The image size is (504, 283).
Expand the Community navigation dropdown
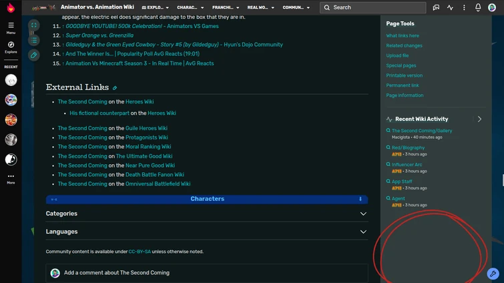[296, 7]
